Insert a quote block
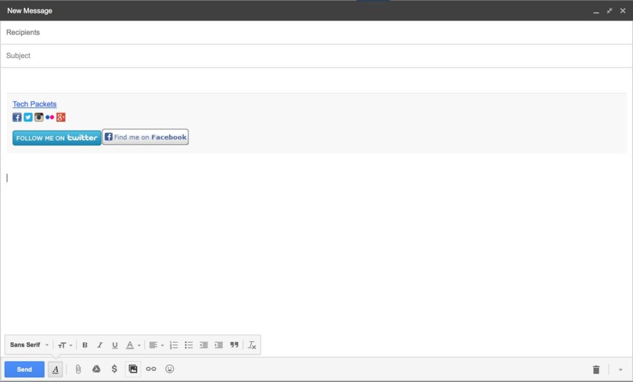 (234, 345)
